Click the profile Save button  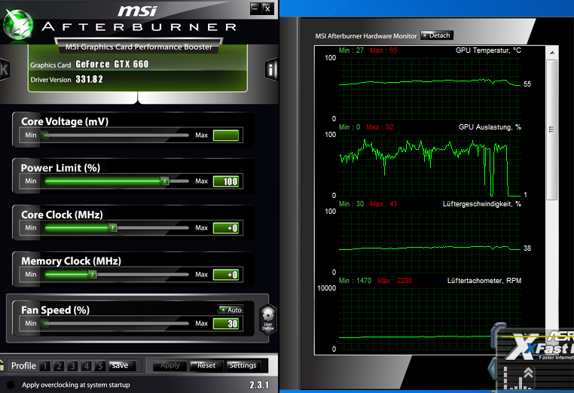122,366
